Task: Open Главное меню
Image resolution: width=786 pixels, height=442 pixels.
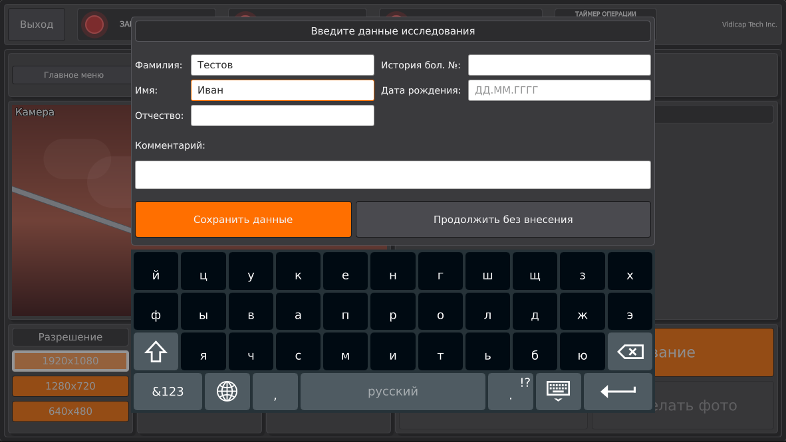Action: [x=74, y=75]
